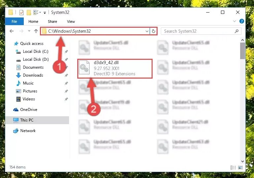Select Quick access in the navigation pane
The width and height of the screenshot is (254, 178).
tap(32, 43)
